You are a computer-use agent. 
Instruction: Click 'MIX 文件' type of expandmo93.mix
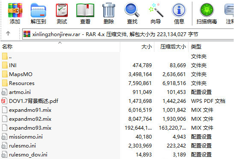point(202,128)
